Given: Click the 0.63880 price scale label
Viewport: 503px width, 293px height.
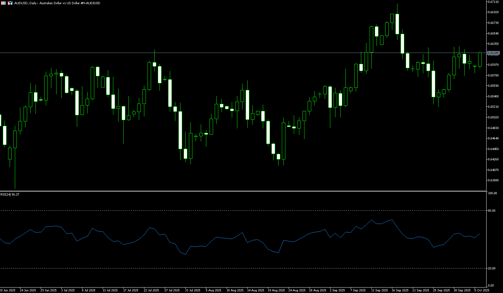Looking at the screenshot, I should (493, 180).
